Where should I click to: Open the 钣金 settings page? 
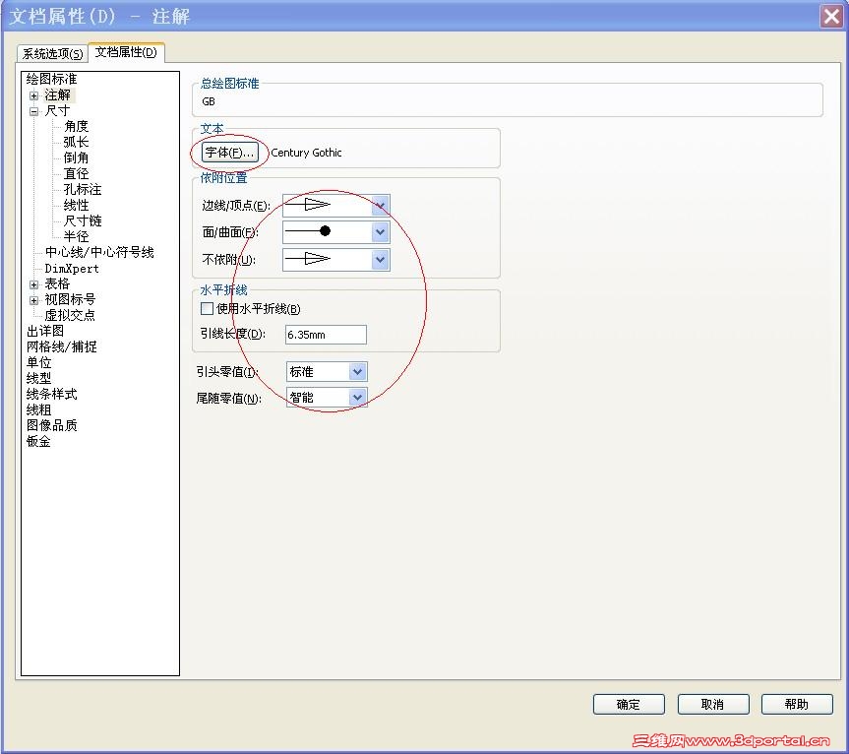click(38, 441)
